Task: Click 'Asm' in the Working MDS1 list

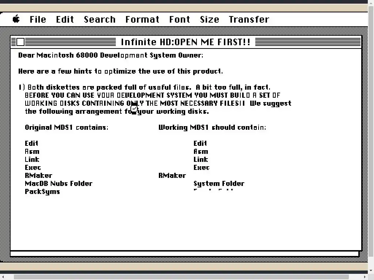Action: pyautogui.click(x=201, y=151)
